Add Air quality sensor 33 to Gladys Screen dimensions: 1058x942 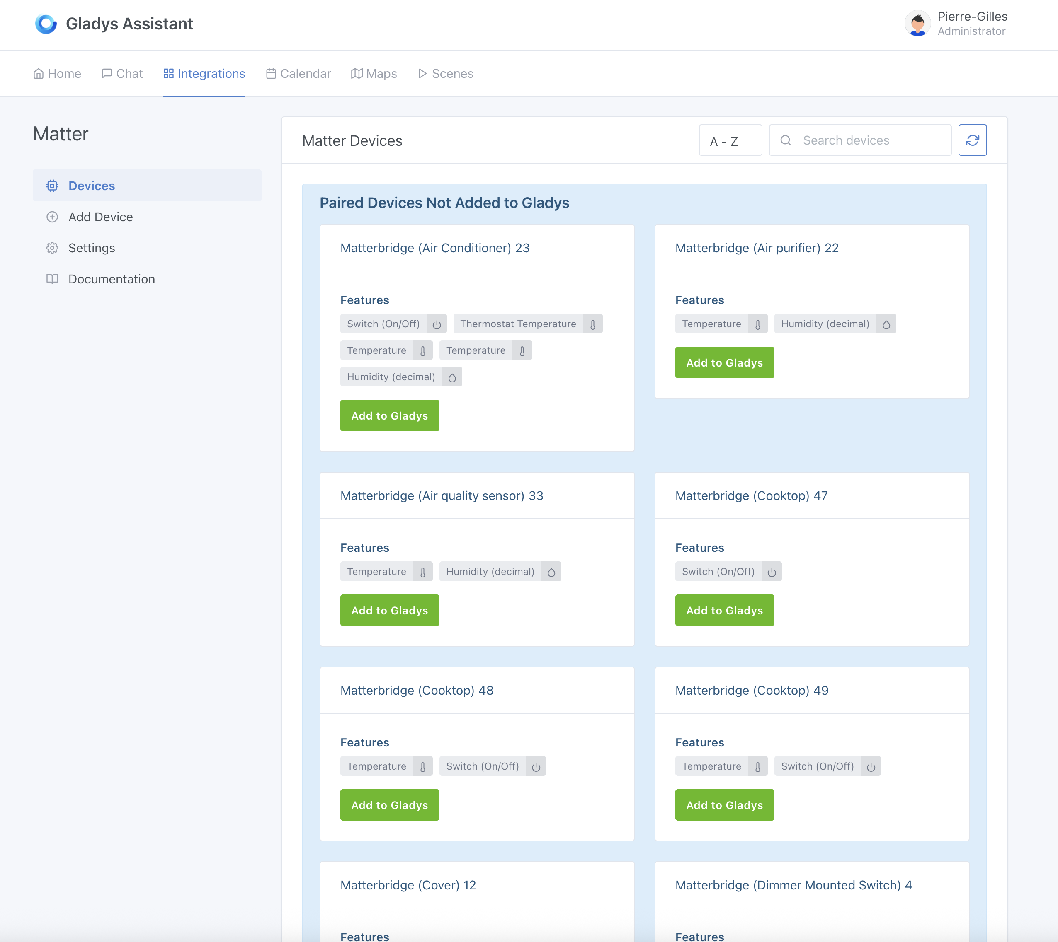click(x=389, y=610)
